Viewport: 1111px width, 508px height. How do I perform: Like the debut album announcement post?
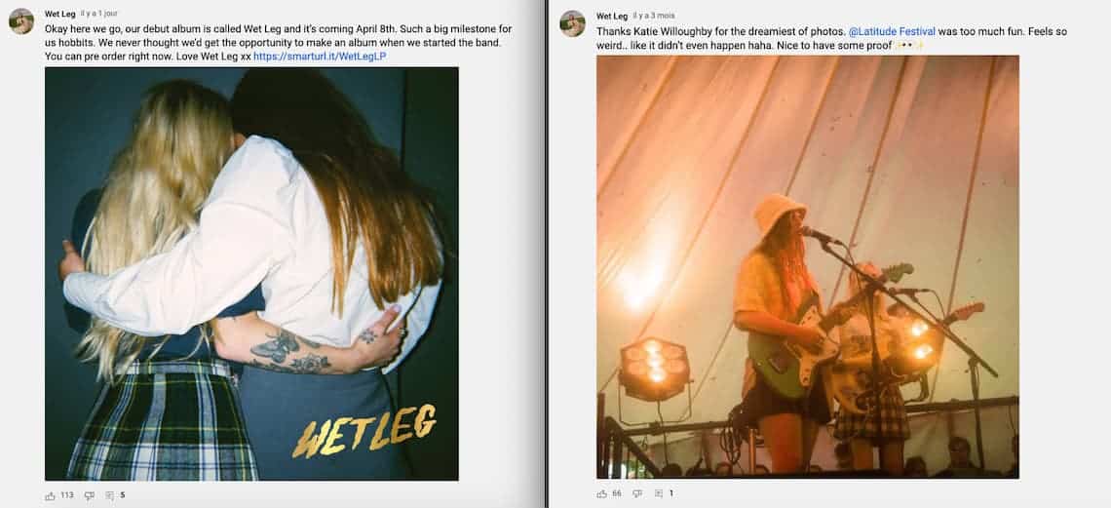click(50, 495)
